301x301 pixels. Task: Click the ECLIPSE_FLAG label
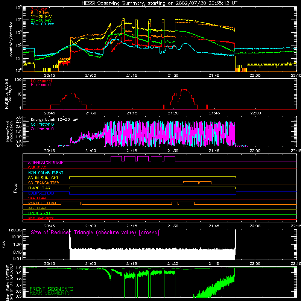41,193
